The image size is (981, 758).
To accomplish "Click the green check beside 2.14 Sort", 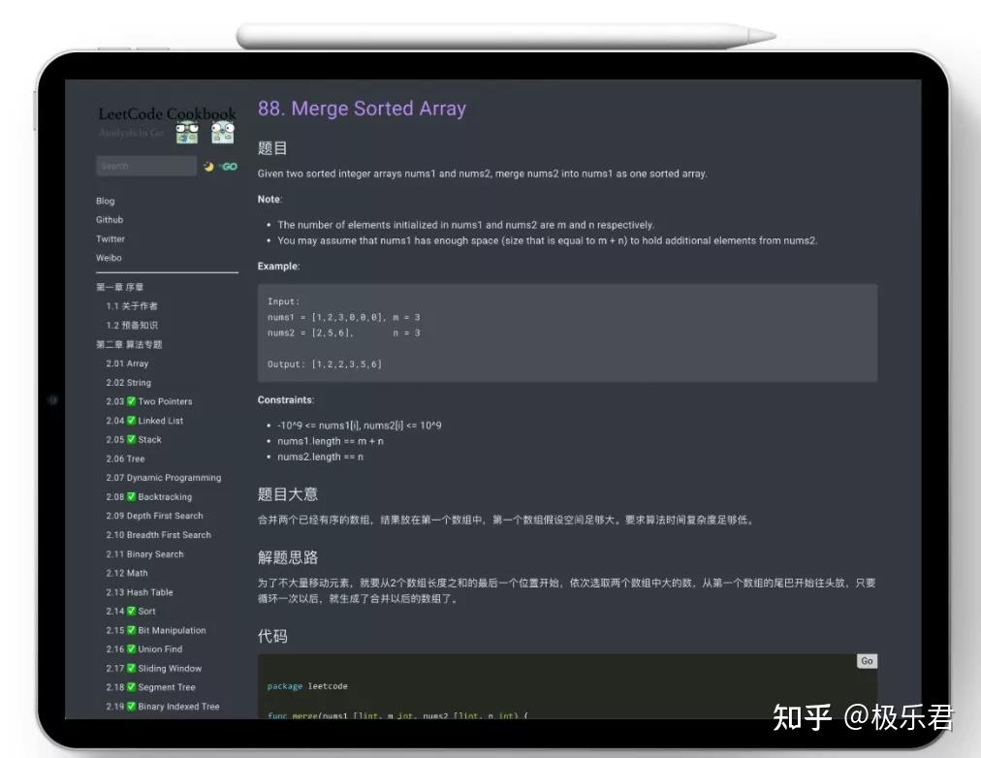I will pyautogui.click(x=130, y=611).
